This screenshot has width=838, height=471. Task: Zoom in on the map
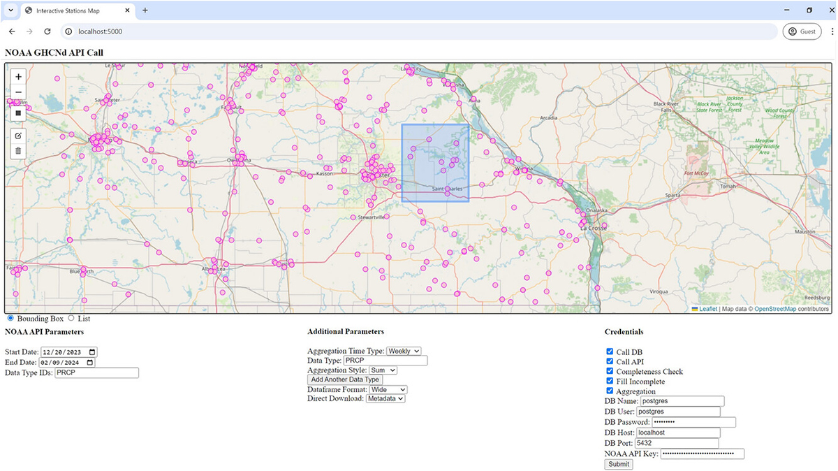[18, 77]
